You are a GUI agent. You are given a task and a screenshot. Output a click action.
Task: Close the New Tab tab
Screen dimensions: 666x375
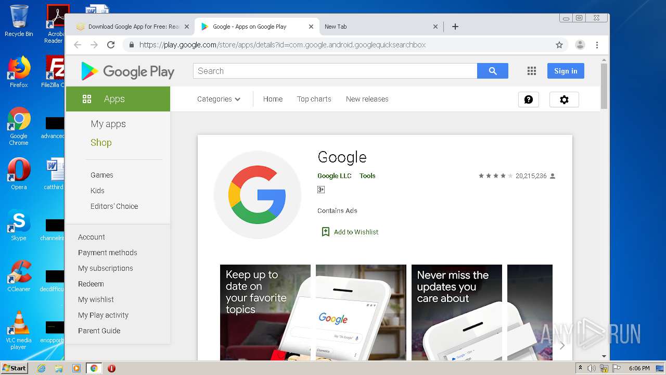point(436,27)
